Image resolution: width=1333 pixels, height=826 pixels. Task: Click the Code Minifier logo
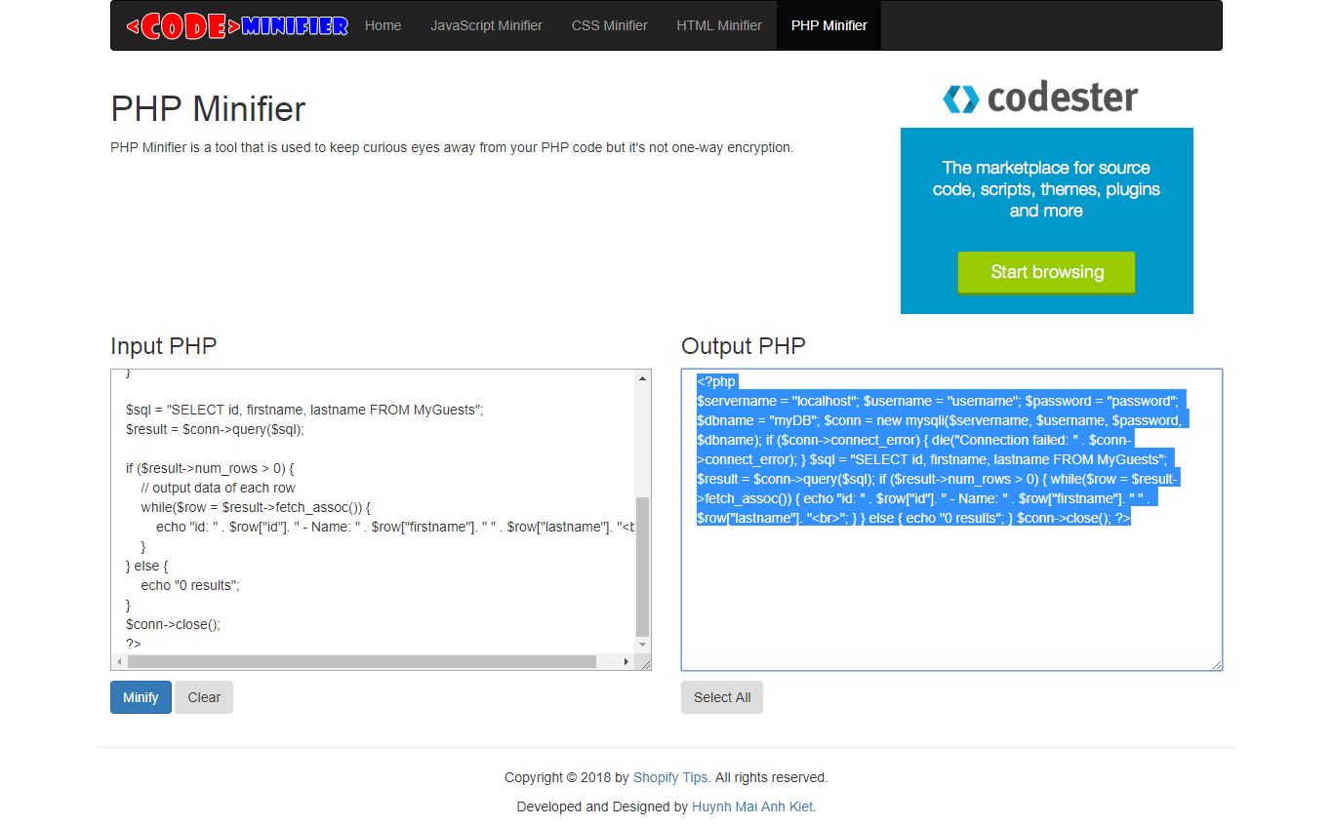coord(237,25)
